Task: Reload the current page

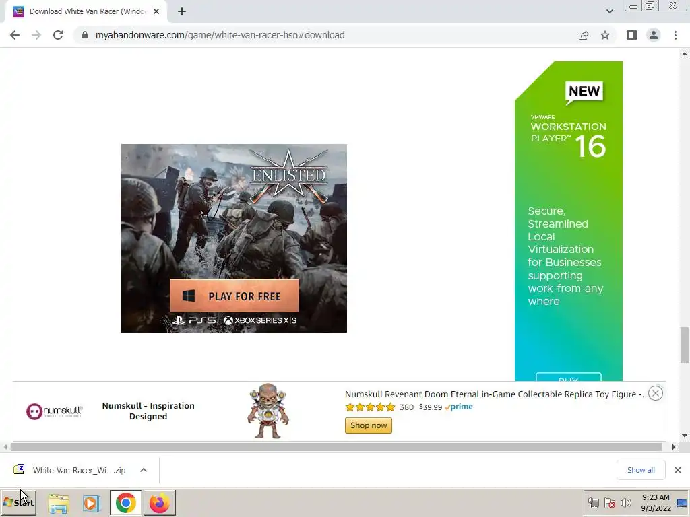Action: [x=58, y=35]
